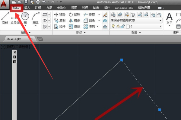This screenshot has height=120, width=181.
Task: Toggle the layer light bulb on/off icon
Action: pyautogui.click(x=113, y=26)
